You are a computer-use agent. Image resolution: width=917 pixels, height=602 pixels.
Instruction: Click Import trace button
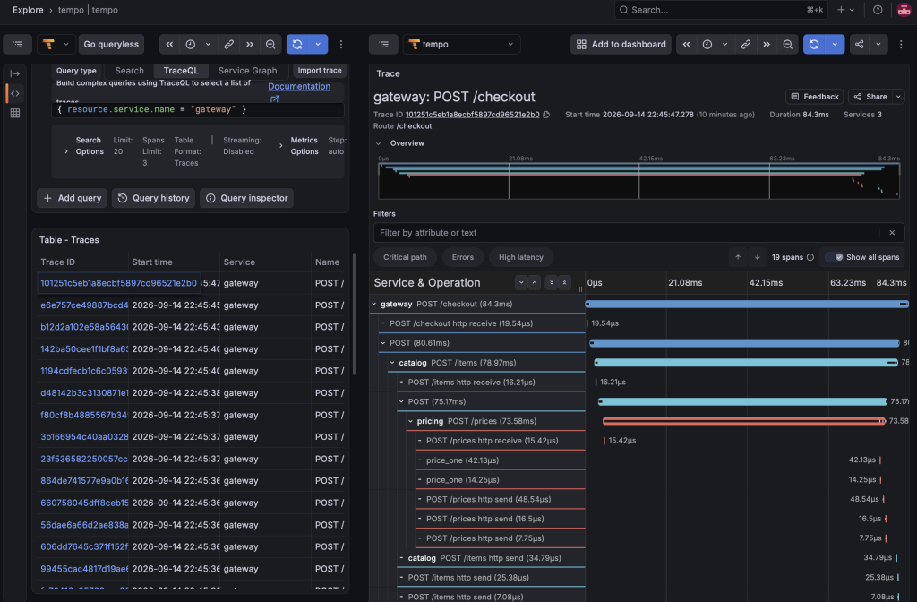pyautogui.click(x=320, y=70)
